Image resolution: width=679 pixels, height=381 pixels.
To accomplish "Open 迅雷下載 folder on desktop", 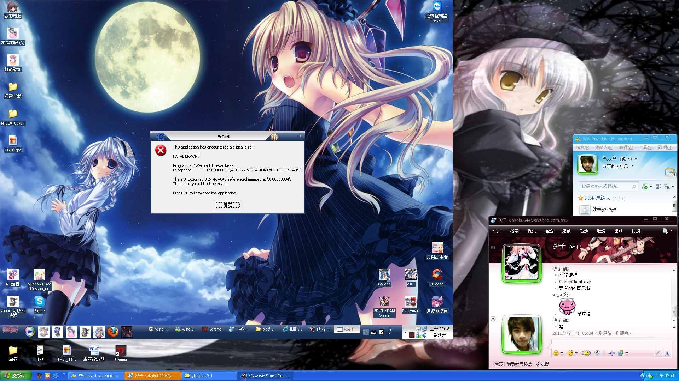I will pyautogui.click(x=13, y=90).
